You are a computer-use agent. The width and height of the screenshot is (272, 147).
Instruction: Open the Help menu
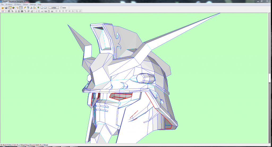point(40,4)
